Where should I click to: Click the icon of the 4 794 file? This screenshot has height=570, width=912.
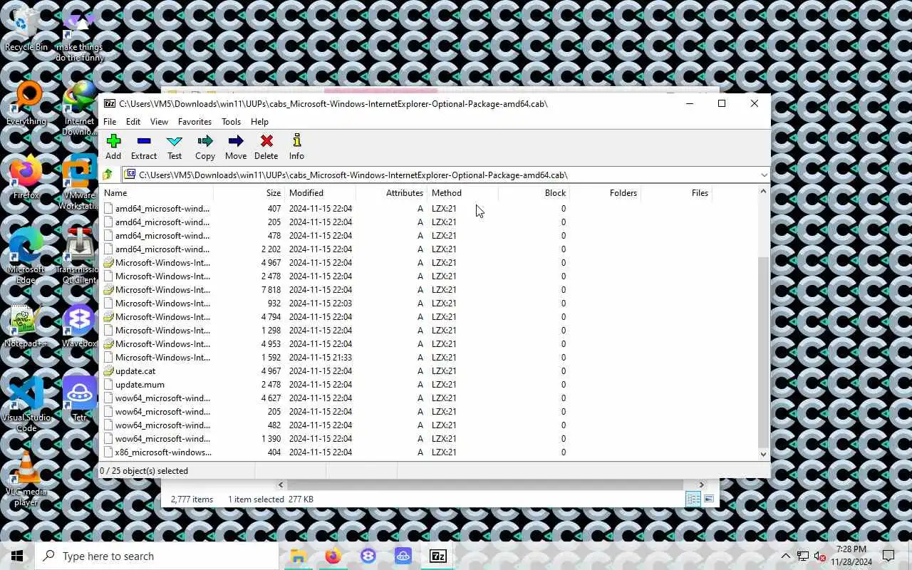(108, 317)
